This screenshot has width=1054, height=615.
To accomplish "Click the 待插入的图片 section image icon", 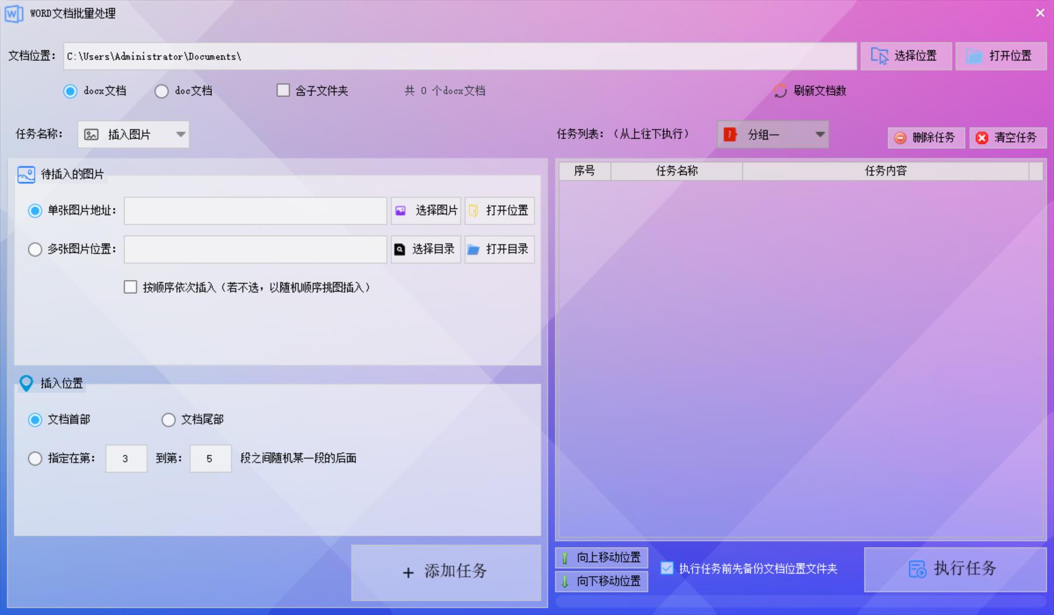I will [x=26, y=175].
